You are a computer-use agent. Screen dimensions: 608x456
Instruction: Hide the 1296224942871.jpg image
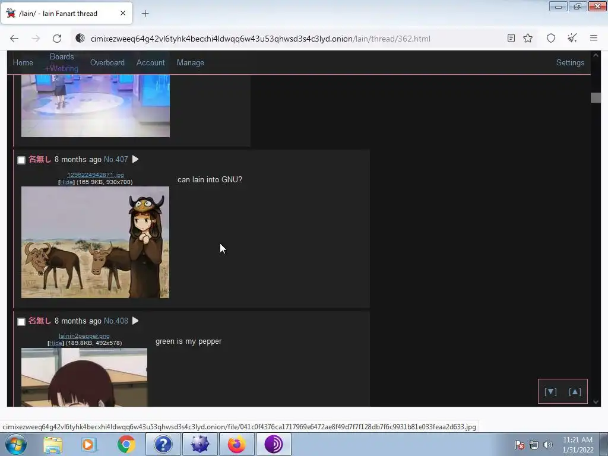(x=66, y=182)
